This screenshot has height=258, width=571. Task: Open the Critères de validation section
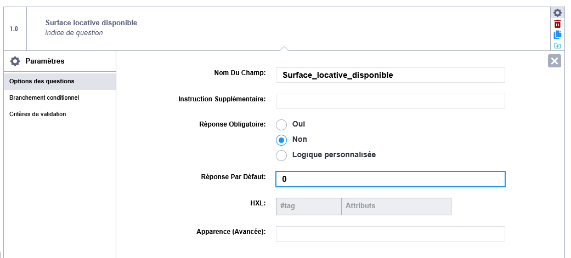38,114
